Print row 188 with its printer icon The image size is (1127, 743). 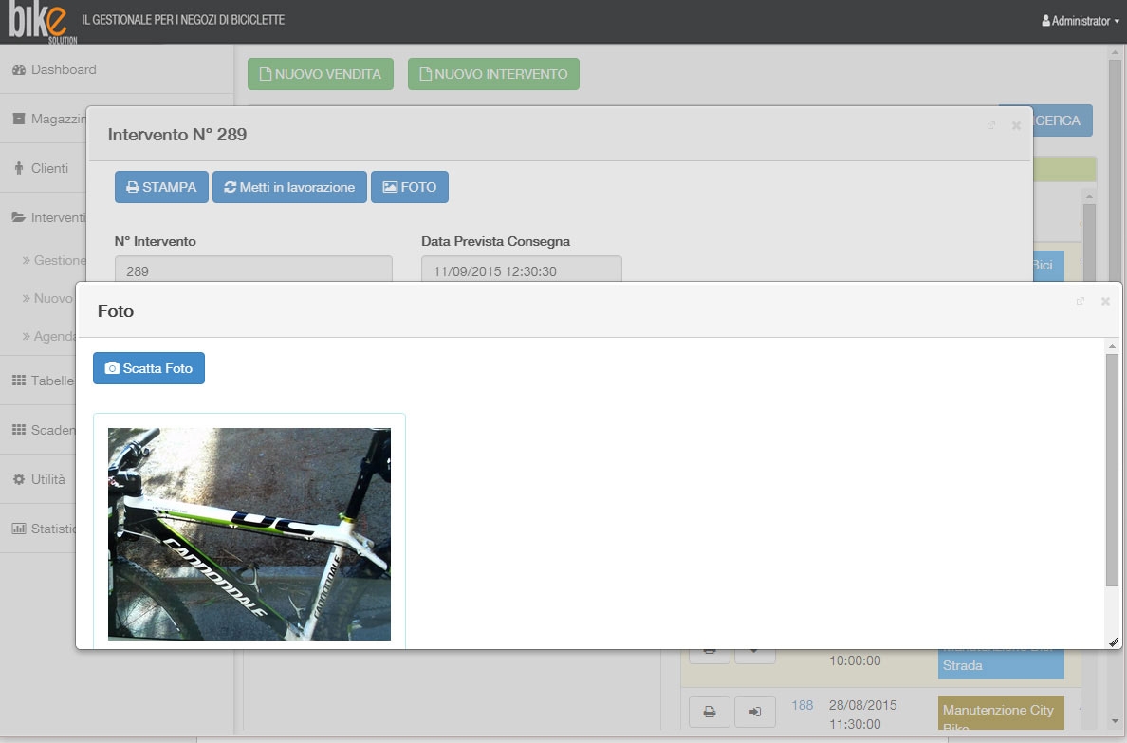(x=710, y=712)
